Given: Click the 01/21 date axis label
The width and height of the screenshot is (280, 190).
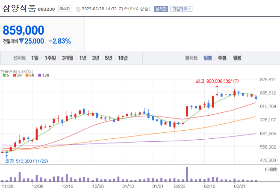Looking at the screenshot, I should tap(158, 187).
